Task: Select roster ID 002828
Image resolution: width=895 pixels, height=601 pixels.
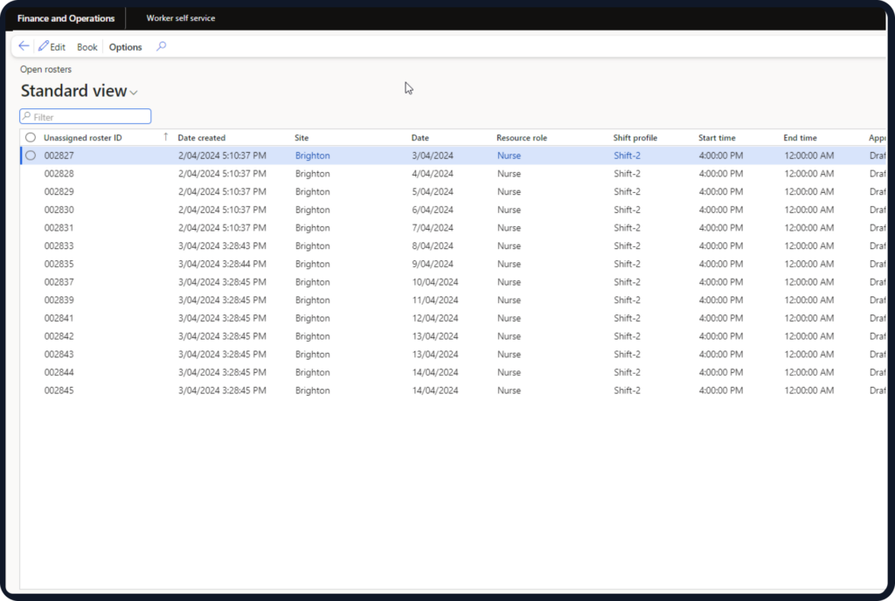Action: coord(59,173)
